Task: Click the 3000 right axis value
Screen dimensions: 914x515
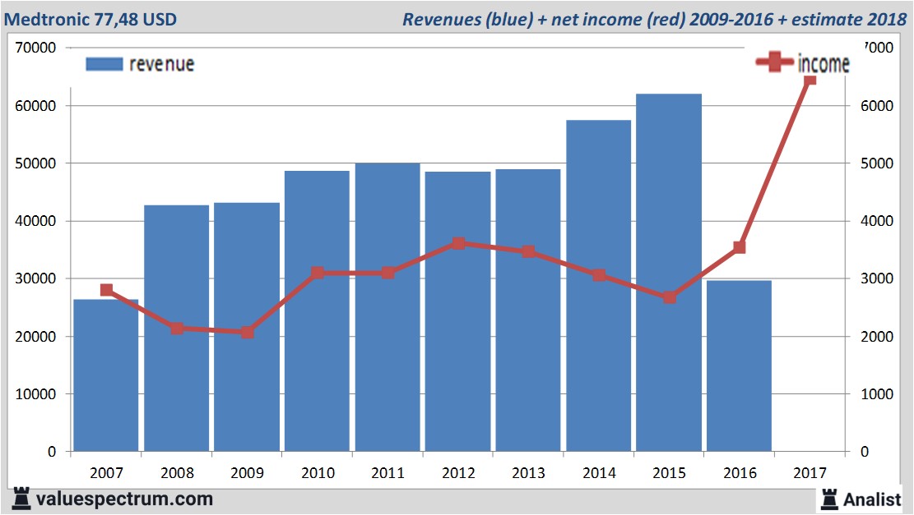Action: tap(877, 278)
